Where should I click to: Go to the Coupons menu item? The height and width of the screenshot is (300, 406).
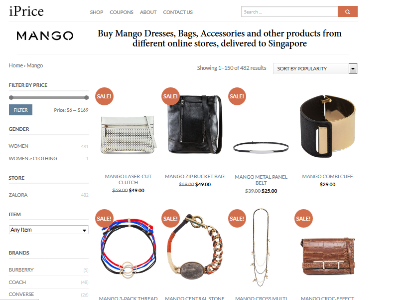click(x=122, y=12)
